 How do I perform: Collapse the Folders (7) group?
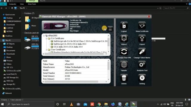tap(23, 13)
